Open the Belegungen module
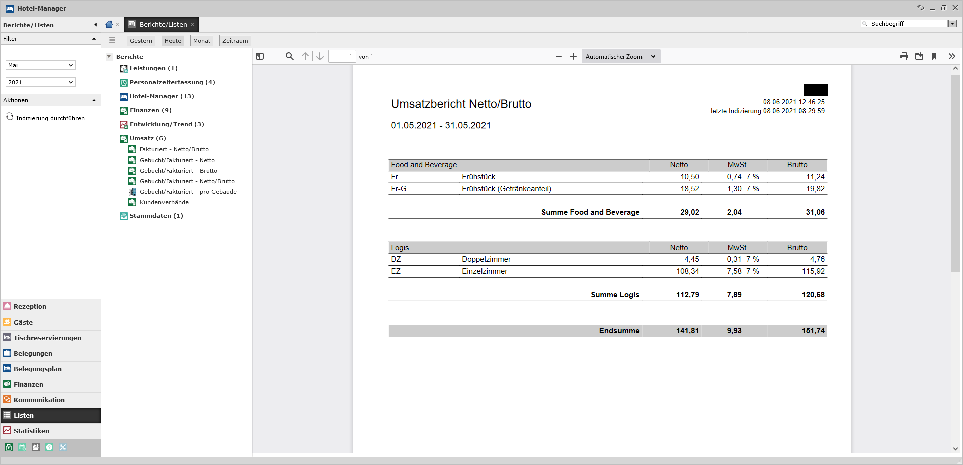 51,353
